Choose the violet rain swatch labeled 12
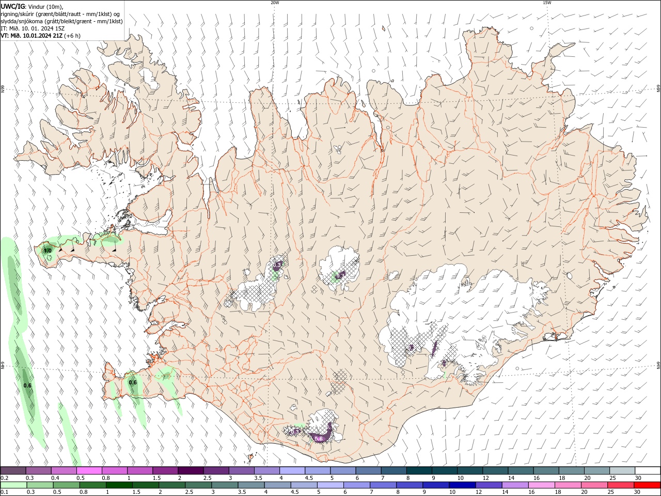 coord(490,485)
